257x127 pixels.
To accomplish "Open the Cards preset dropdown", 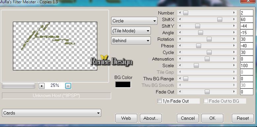I will (52, 113).
